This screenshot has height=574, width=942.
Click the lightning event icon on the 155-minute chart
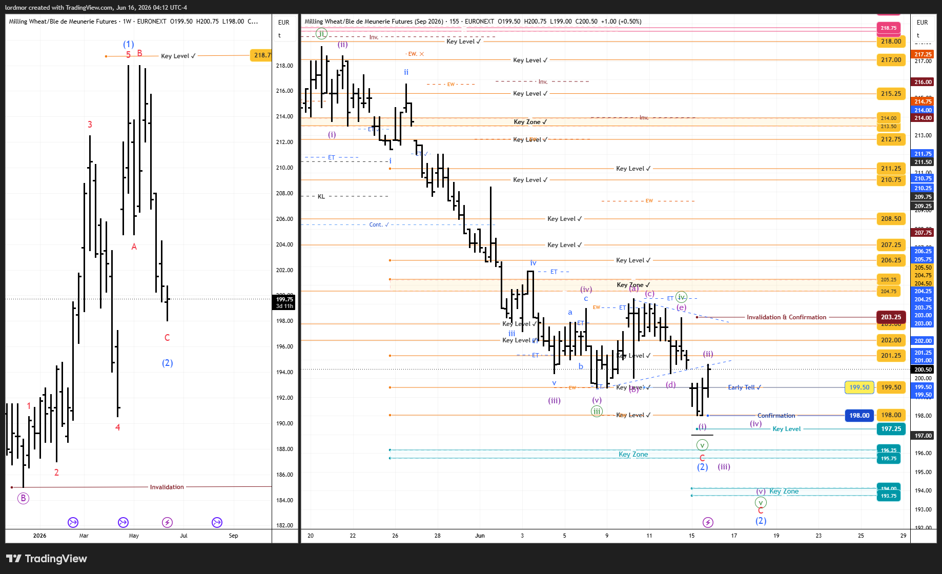click(708, 522)
